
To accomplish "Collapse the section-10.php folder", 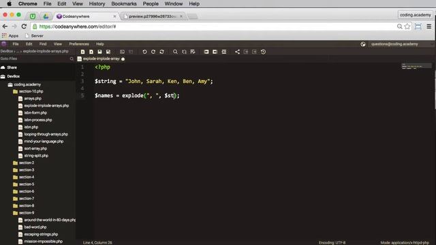I will tap(31, 91).
